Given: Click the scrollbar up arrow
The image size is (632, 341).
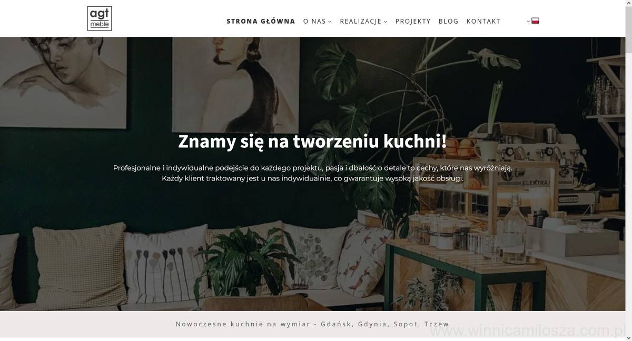Looking at the screenshot, I should click(x=629, y=3).
